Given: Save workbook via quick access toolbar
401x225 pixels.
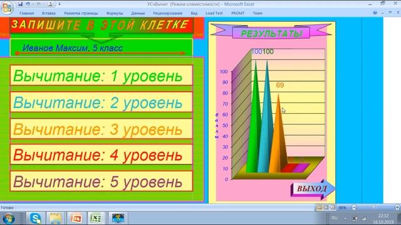Looking at the screenshot, I should (20, 4).
